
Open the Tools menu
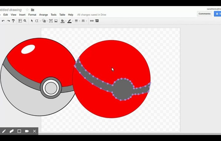point(53,15)
